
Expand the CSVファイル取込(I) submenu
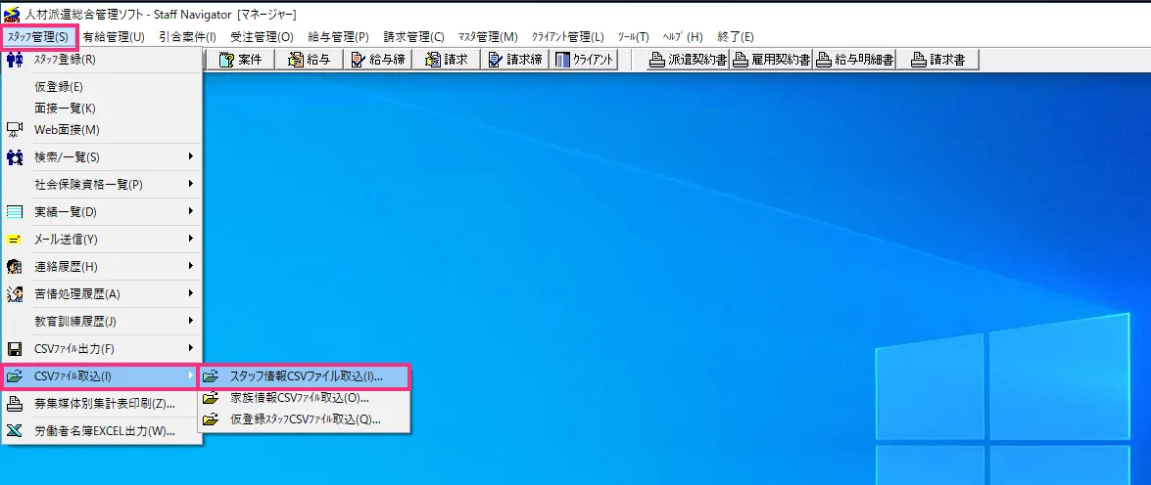point(101,376)
